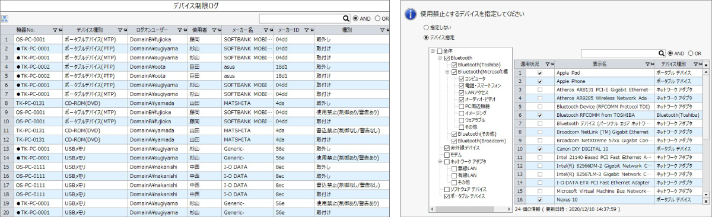
Task: Click the export icon above the log table
Action: click(5, 18)
